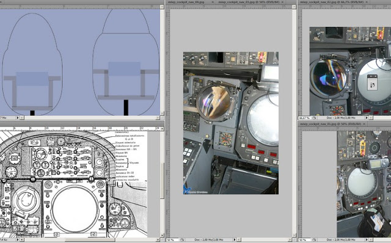Activate the mivp_cockpit_nav_01.jpg document tab

[331, 124]
